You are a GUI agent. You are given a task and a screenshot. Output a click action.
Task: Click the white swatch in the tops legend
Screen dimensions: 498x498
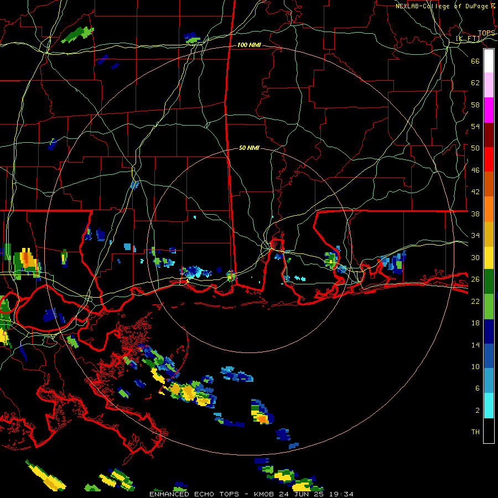489,61
